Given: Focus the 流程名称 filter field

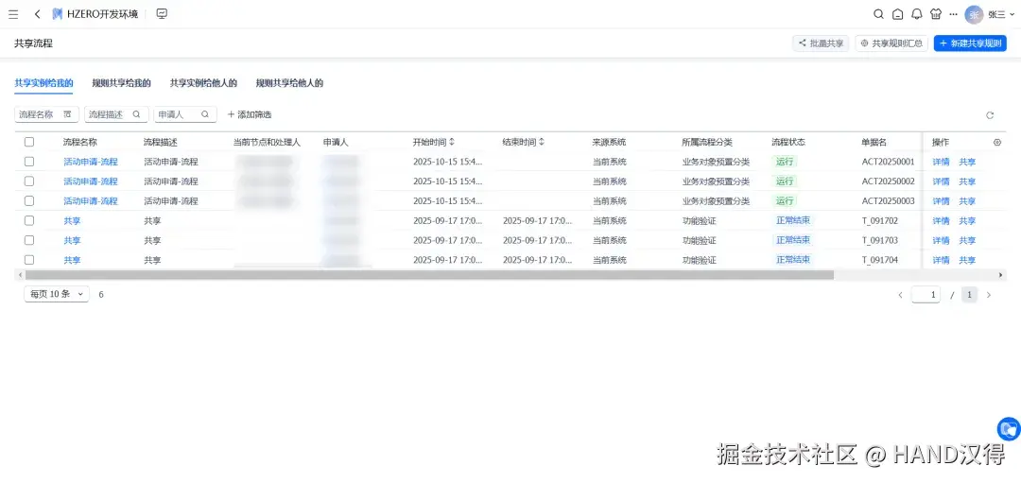Looking at the screenshot, I should pos(46,114).
